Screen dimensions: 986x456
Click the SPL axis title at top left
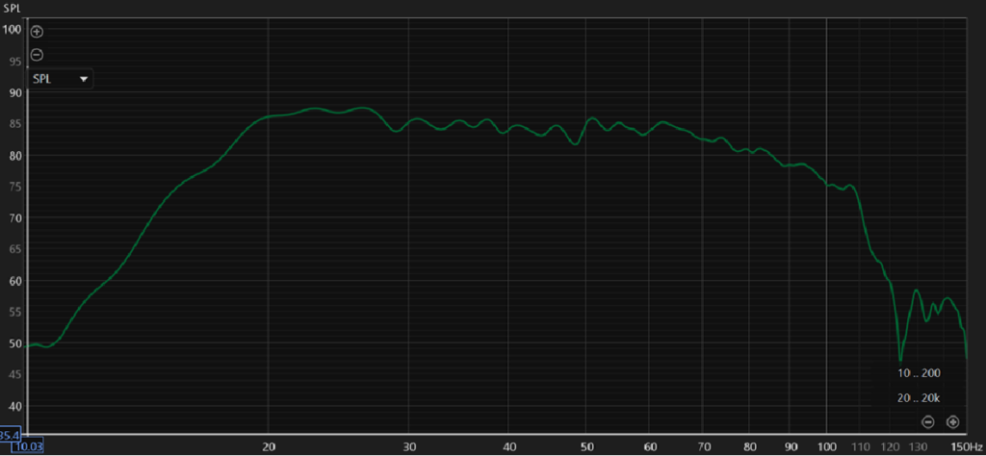pyautogui.click(x=12, y=9)
